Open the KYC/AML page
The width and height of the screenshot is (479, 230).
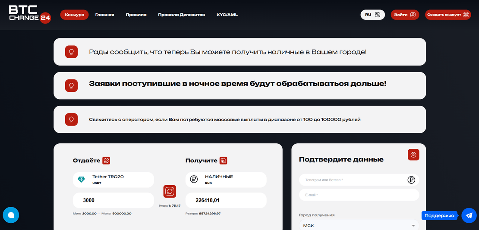(227, 15)
